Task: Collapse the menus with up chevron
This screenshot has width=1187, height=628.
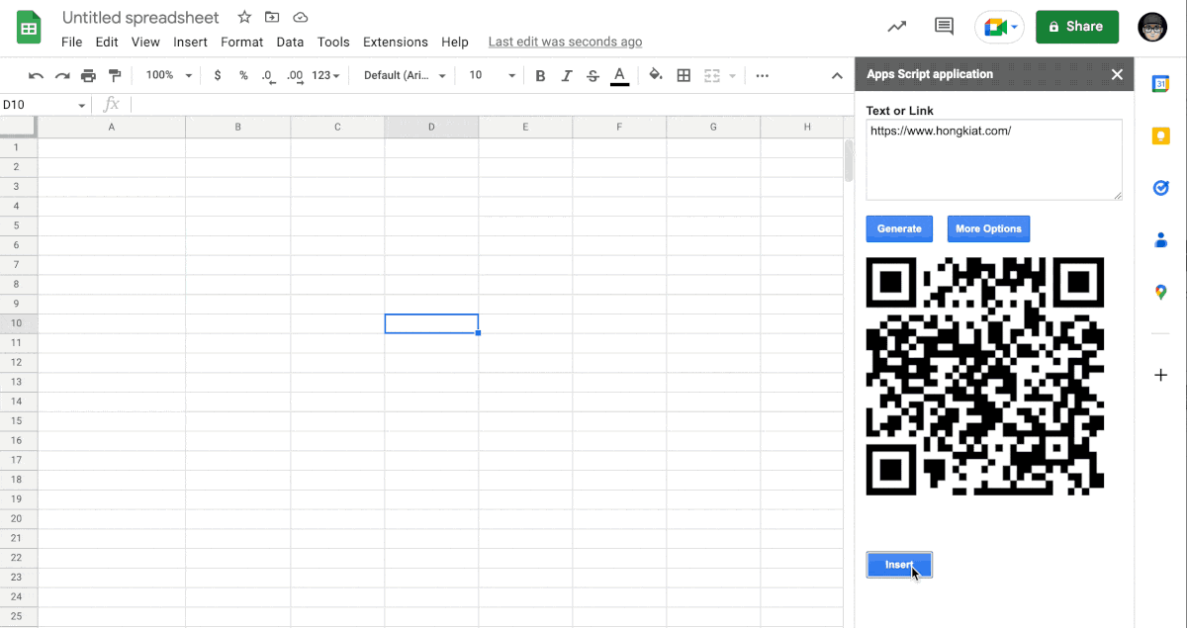Action: tap(837, 75)
